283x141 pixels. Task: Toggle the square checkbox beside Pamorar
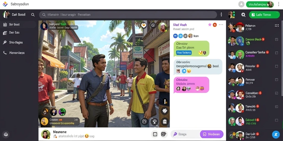click(276, 66)
